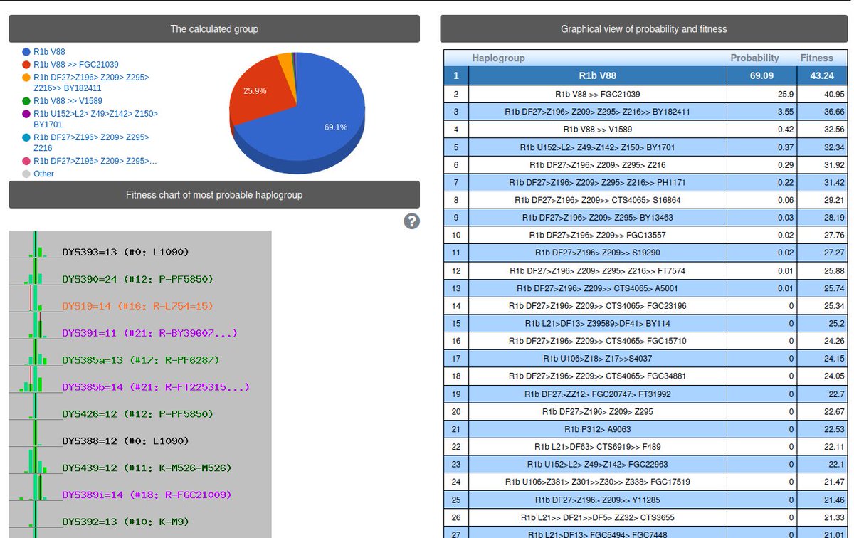Click DYS393=13 marker in fitness chart
This screenshot has height=538, width=854.
click(126, 252)
